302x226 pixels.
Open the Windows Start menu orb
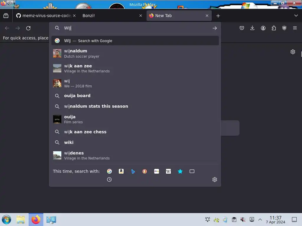click(x=6, y=220)
